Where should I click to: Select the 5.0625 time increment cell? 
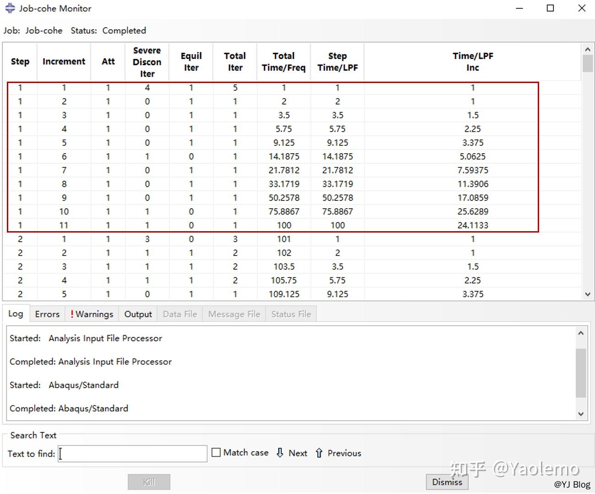(x=473, y=156)
